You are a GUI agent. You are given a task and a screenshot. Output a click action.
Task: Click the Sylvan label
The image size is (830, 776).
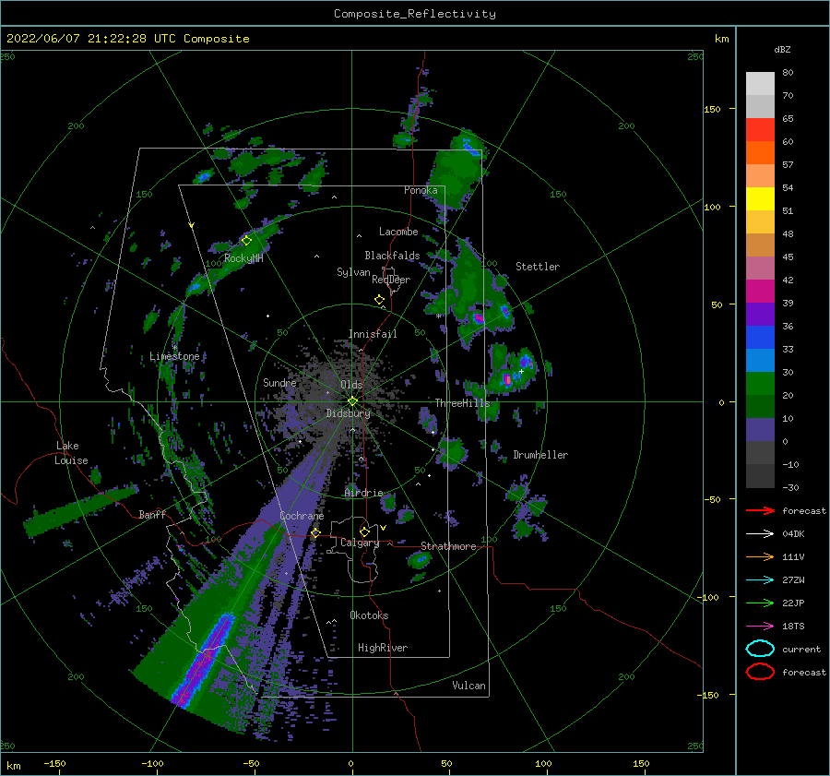[x=353, y=272]
